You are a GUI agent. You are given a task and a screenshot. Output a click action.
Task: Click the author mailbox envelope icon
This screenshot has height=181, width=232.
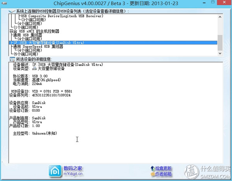point(153,174)
